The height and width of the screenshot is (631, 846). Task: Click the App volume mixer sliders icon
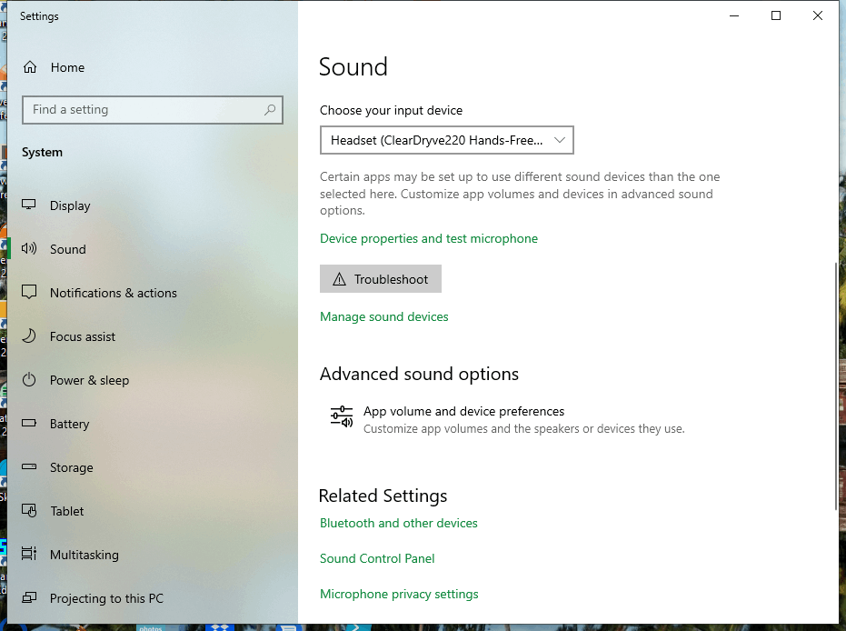[x=342, y=418]
